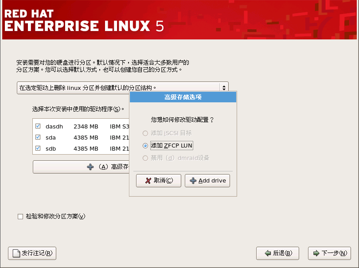The image size is (359, 268).
Task: Open 发行注记(R) release notes
Action: point(32,253)
